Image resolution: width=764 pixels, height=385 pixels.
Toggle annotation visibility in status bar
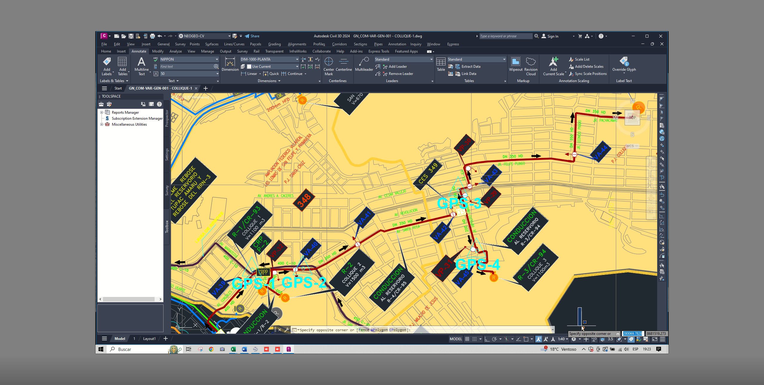coord(538,339)
